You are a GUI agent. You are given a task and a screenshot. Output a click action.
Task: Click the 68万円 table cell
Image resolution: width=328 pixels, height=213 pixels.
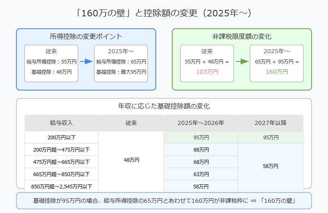click(x=201, y=162)
